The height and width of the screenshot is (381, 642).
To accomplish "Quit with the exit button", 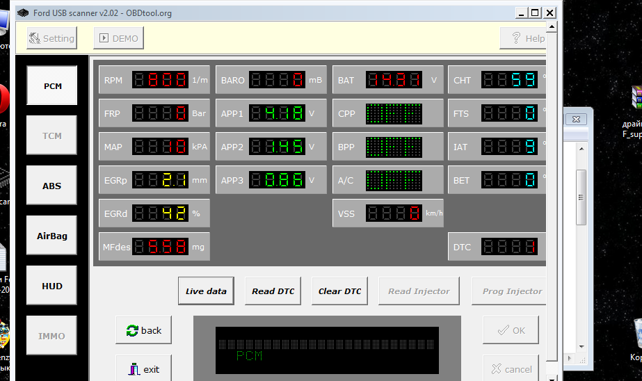I will 144,368.
